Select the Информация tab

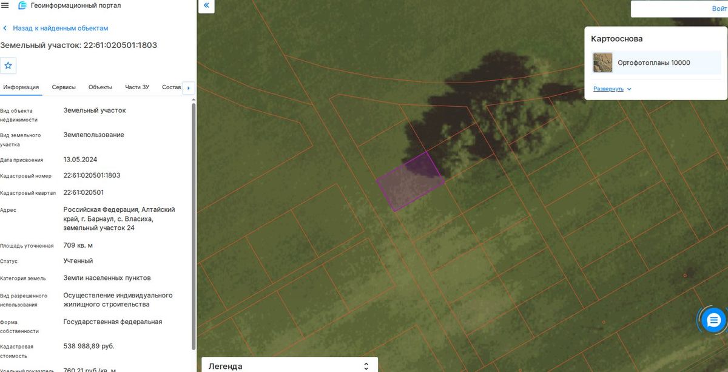point(21,87)
